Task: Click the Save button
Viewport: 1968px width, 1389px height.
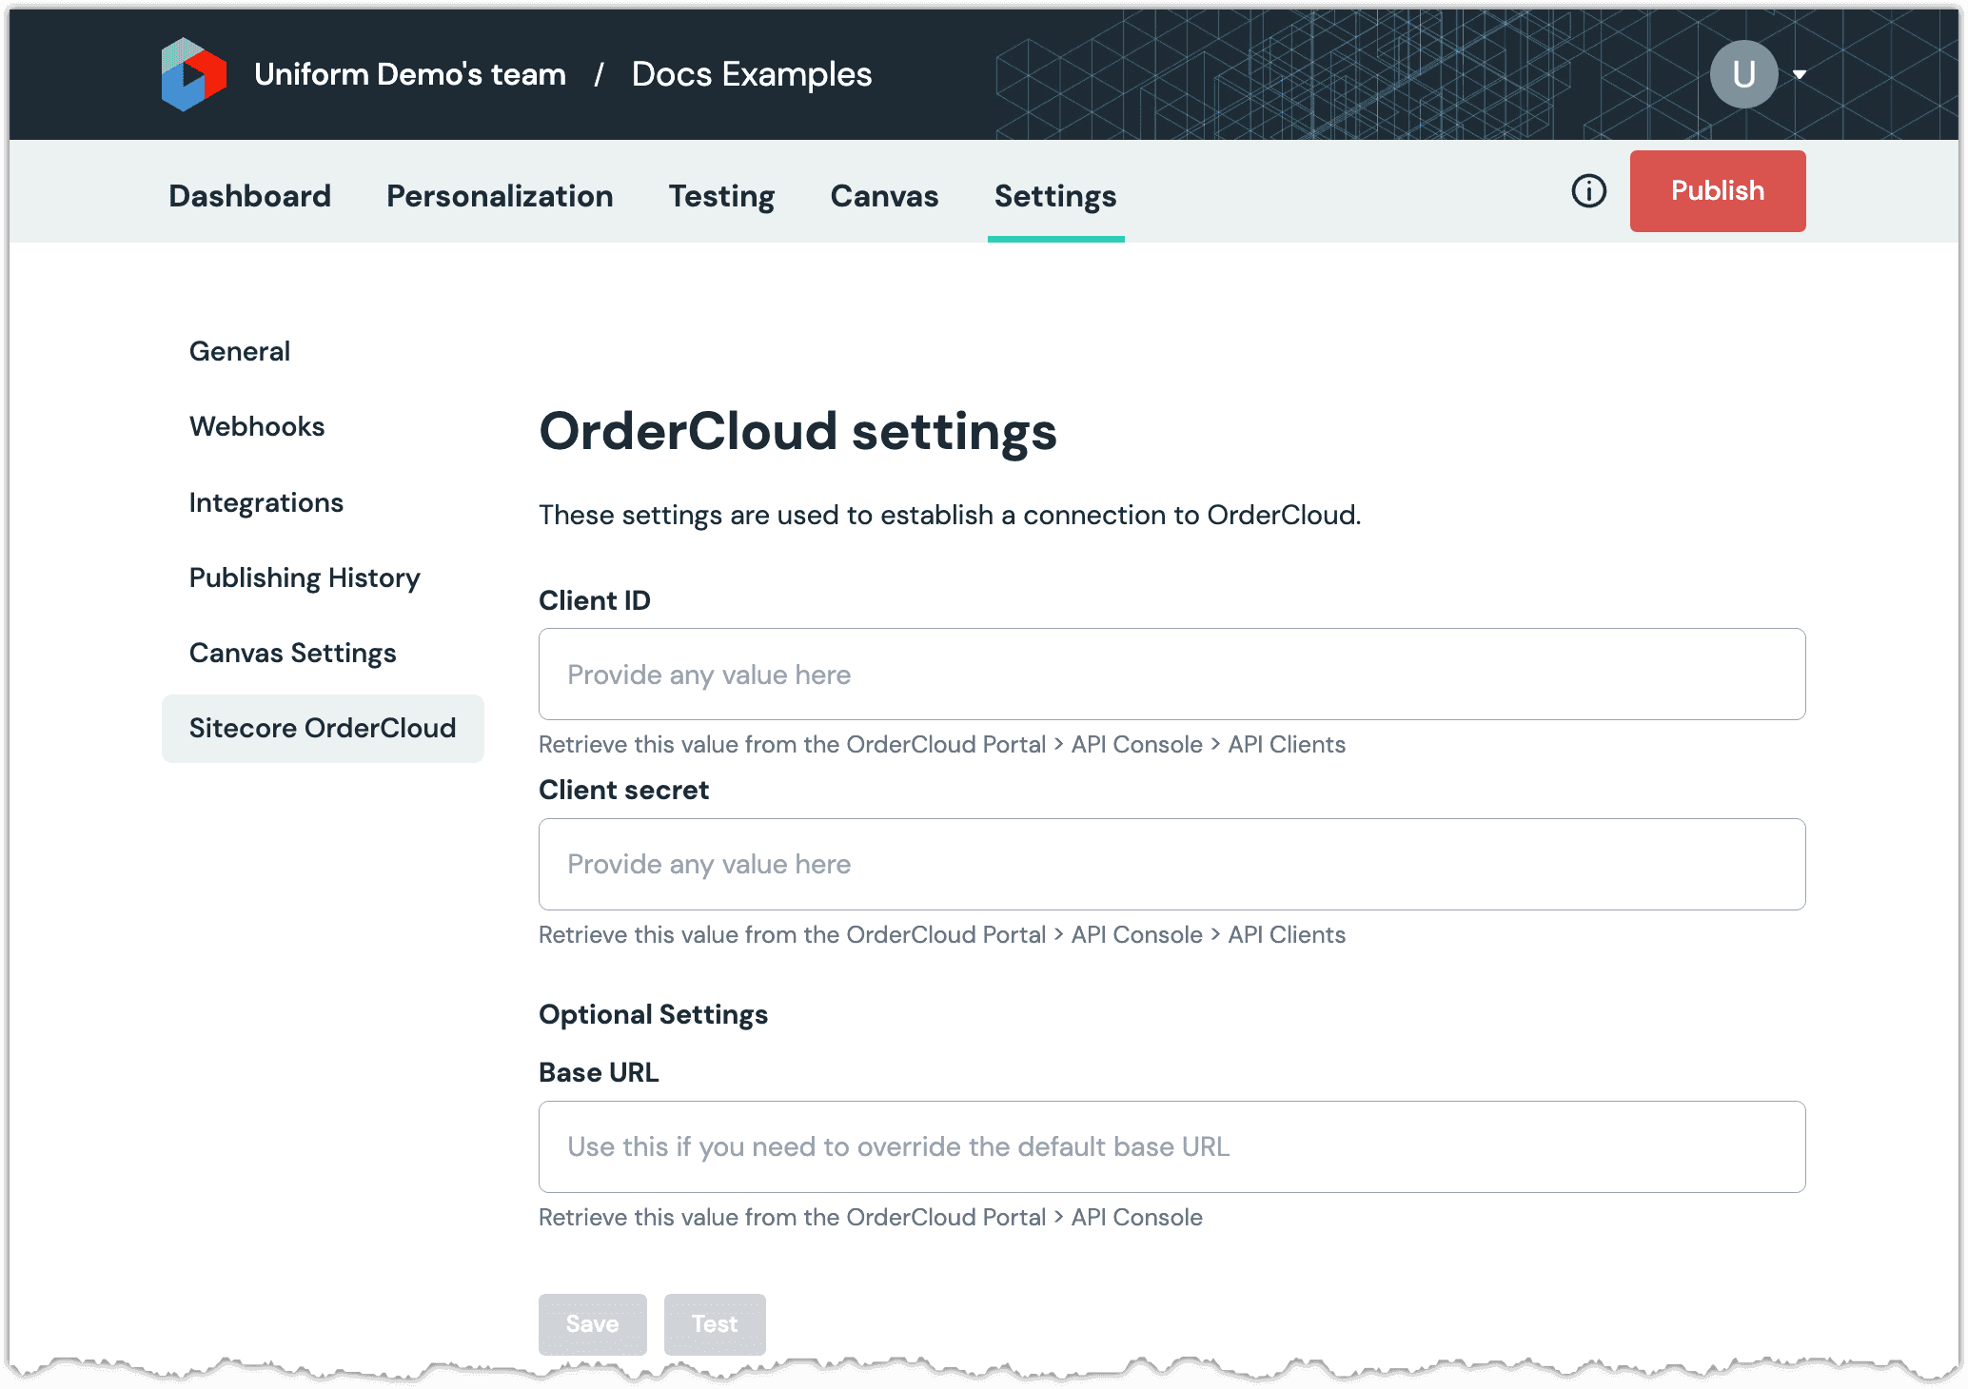Action: (x=593, y=1323)
